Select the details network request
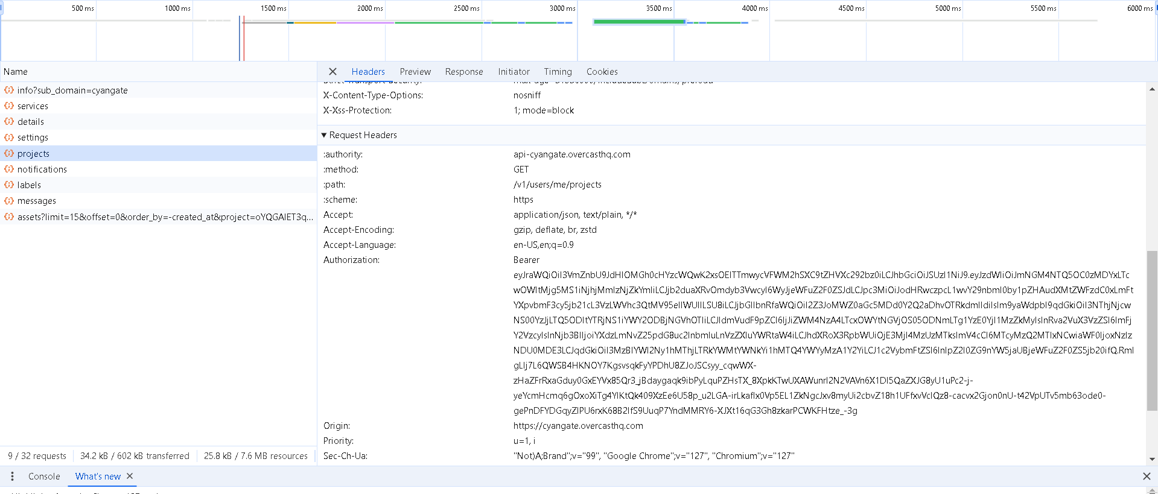The image size is (1158, 494). click(31, 122)
